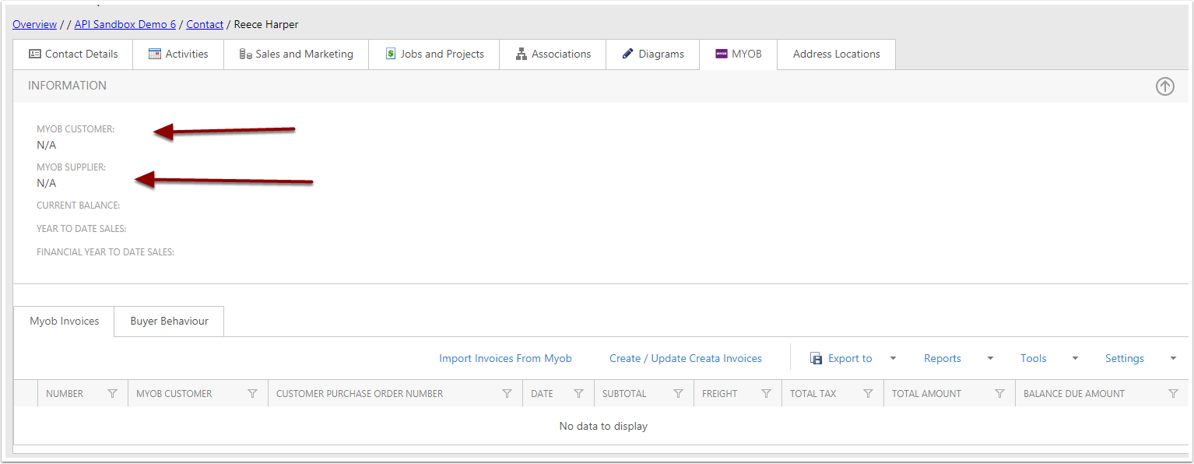Expand the Export to dropdown arrow
The height and width of the screenshot is (464, 1194).
coord(893,358)
